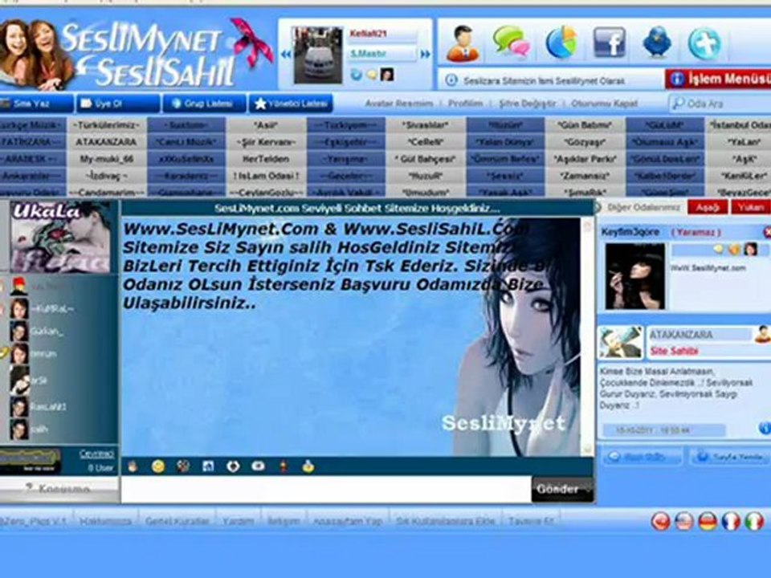Click Oturumu Kapat to log out
This screenshot has width=771, height=578.
pyautogui.click(x=604, y=104)
